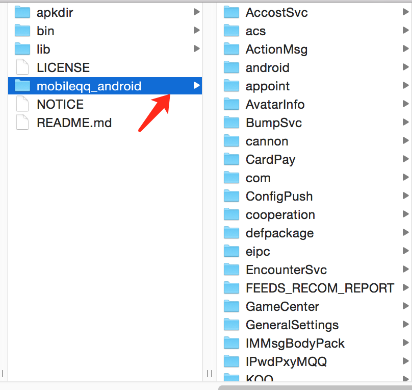412x390 pixels.
Task: Click the android folder icon
Action: click(231, 67)
